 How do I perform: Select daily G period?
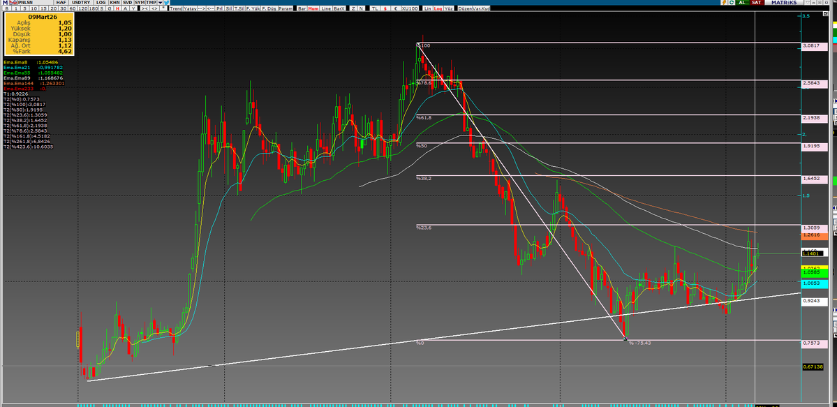pos(110,8)
